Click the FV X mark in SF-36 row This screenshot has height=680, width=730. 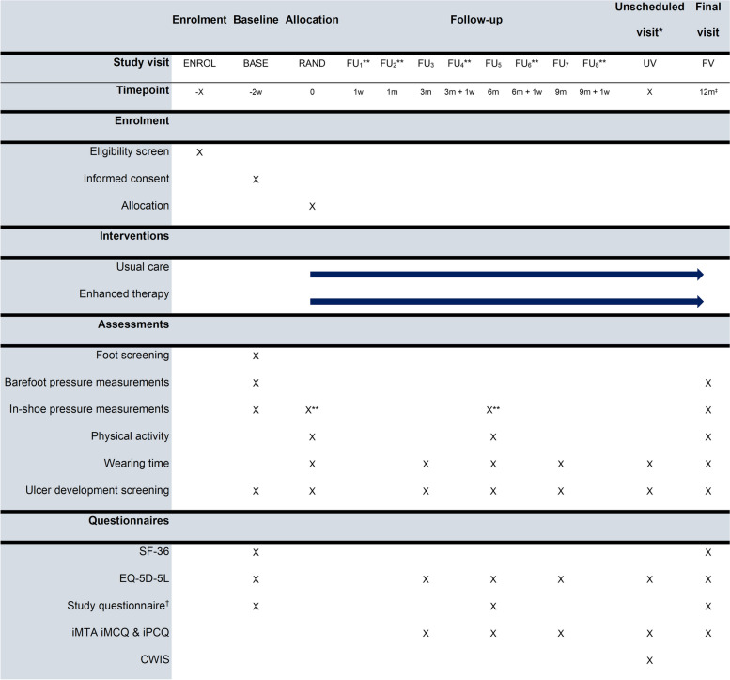(708, 552)
